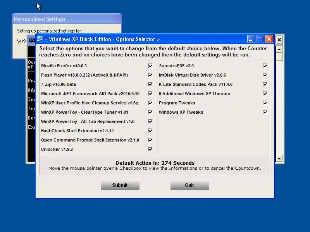Click the ImDisk Virtual Disk Driver label
310x232 pixels.
click(192, 75)
